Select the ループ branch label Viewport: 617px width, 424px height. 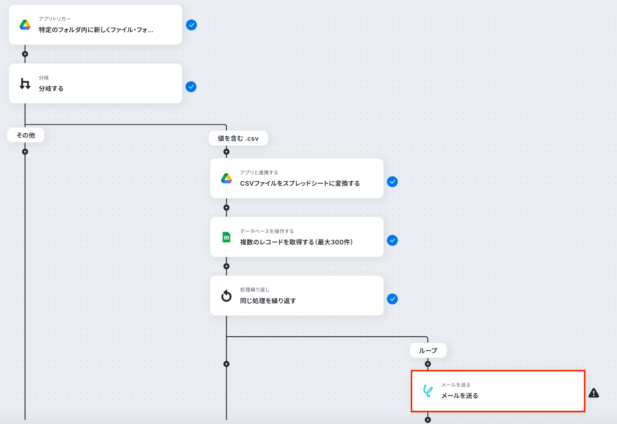point(428,351)
